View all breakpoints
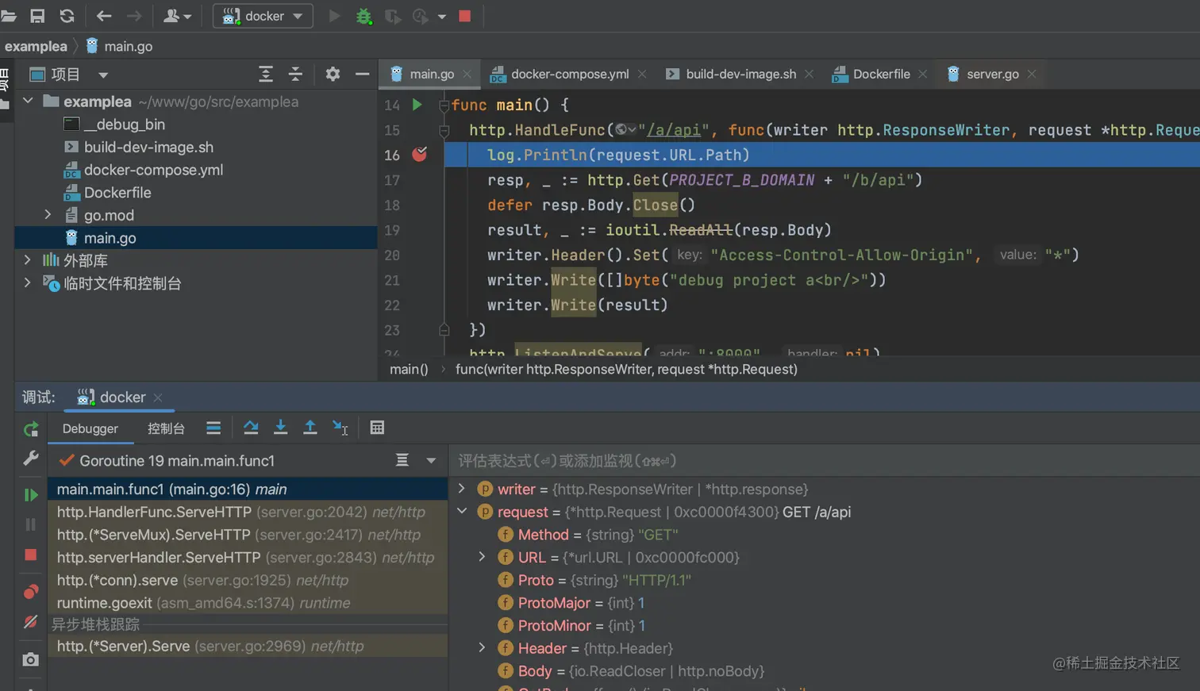Viewport: 1200px width, 691px height. pyautogui.click(x=31, y=592)
